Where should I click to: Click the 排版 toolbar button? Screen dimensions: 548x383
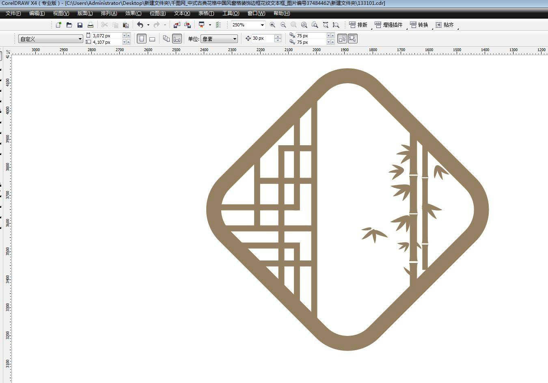click(358, 25)
